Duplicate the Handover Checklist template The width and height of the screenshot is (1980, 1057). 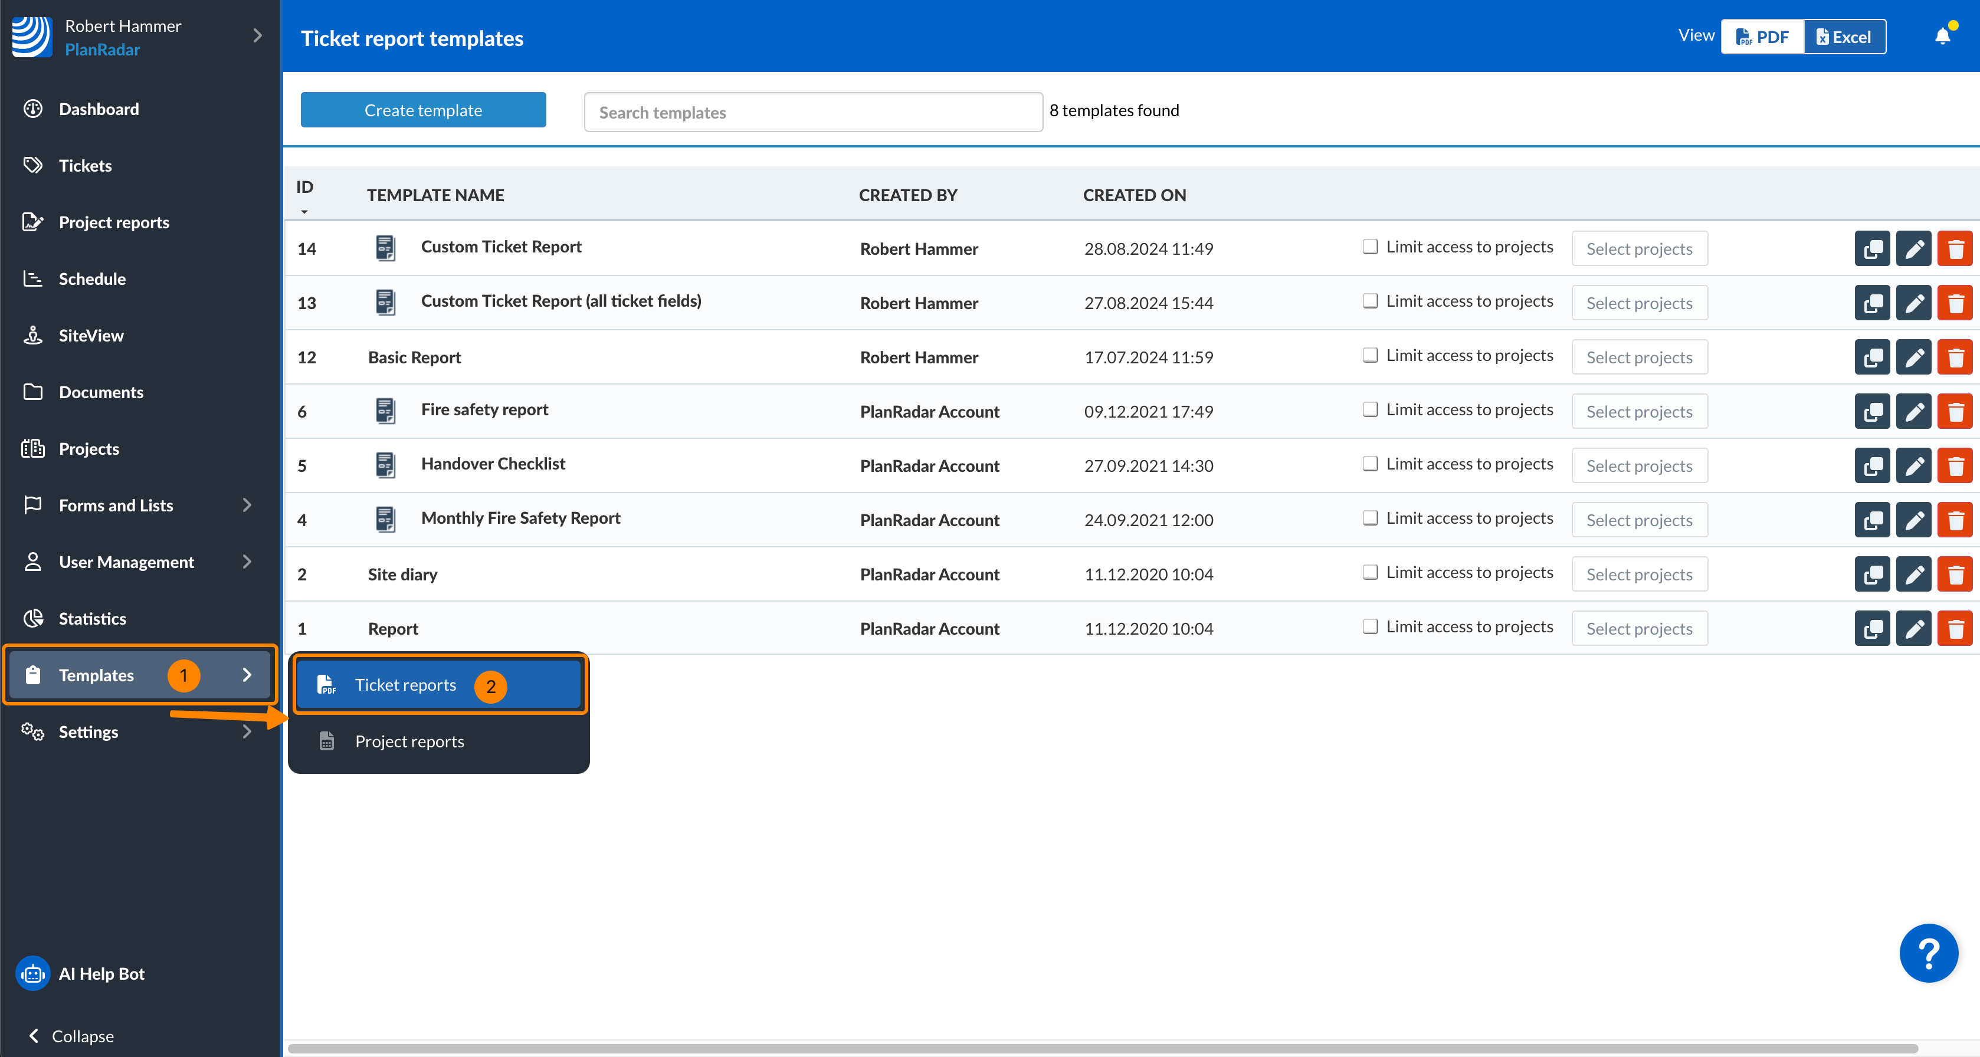point(1871,467)
